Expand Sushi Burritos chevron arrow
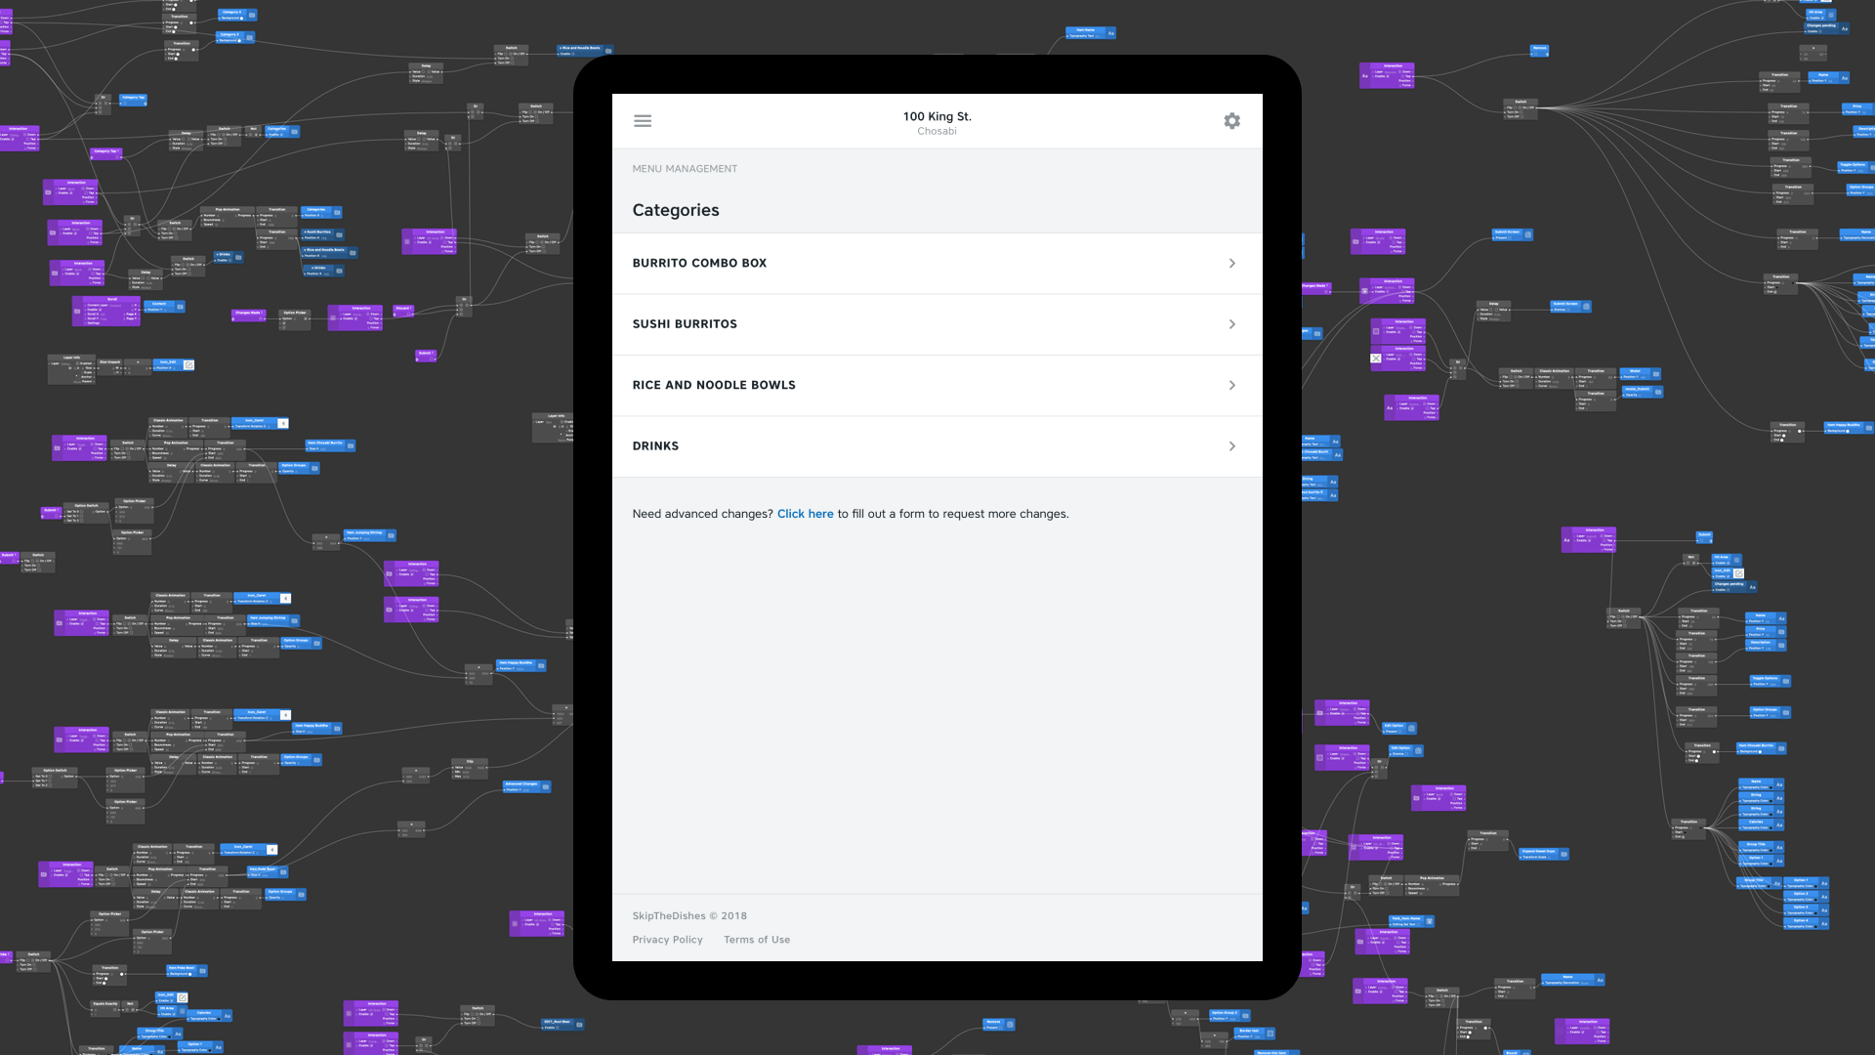The image size is (1875, 1055). pyautogui.click(x=1231, y=324)
